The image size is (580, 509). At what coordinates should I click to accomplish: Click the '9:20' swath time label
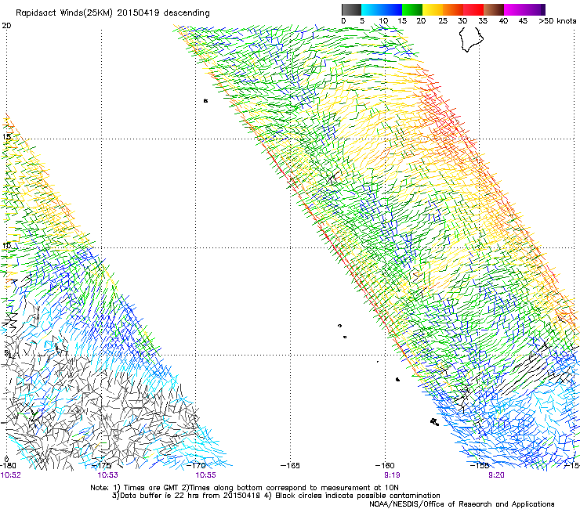pyautogui.click(x=496, y=475)
